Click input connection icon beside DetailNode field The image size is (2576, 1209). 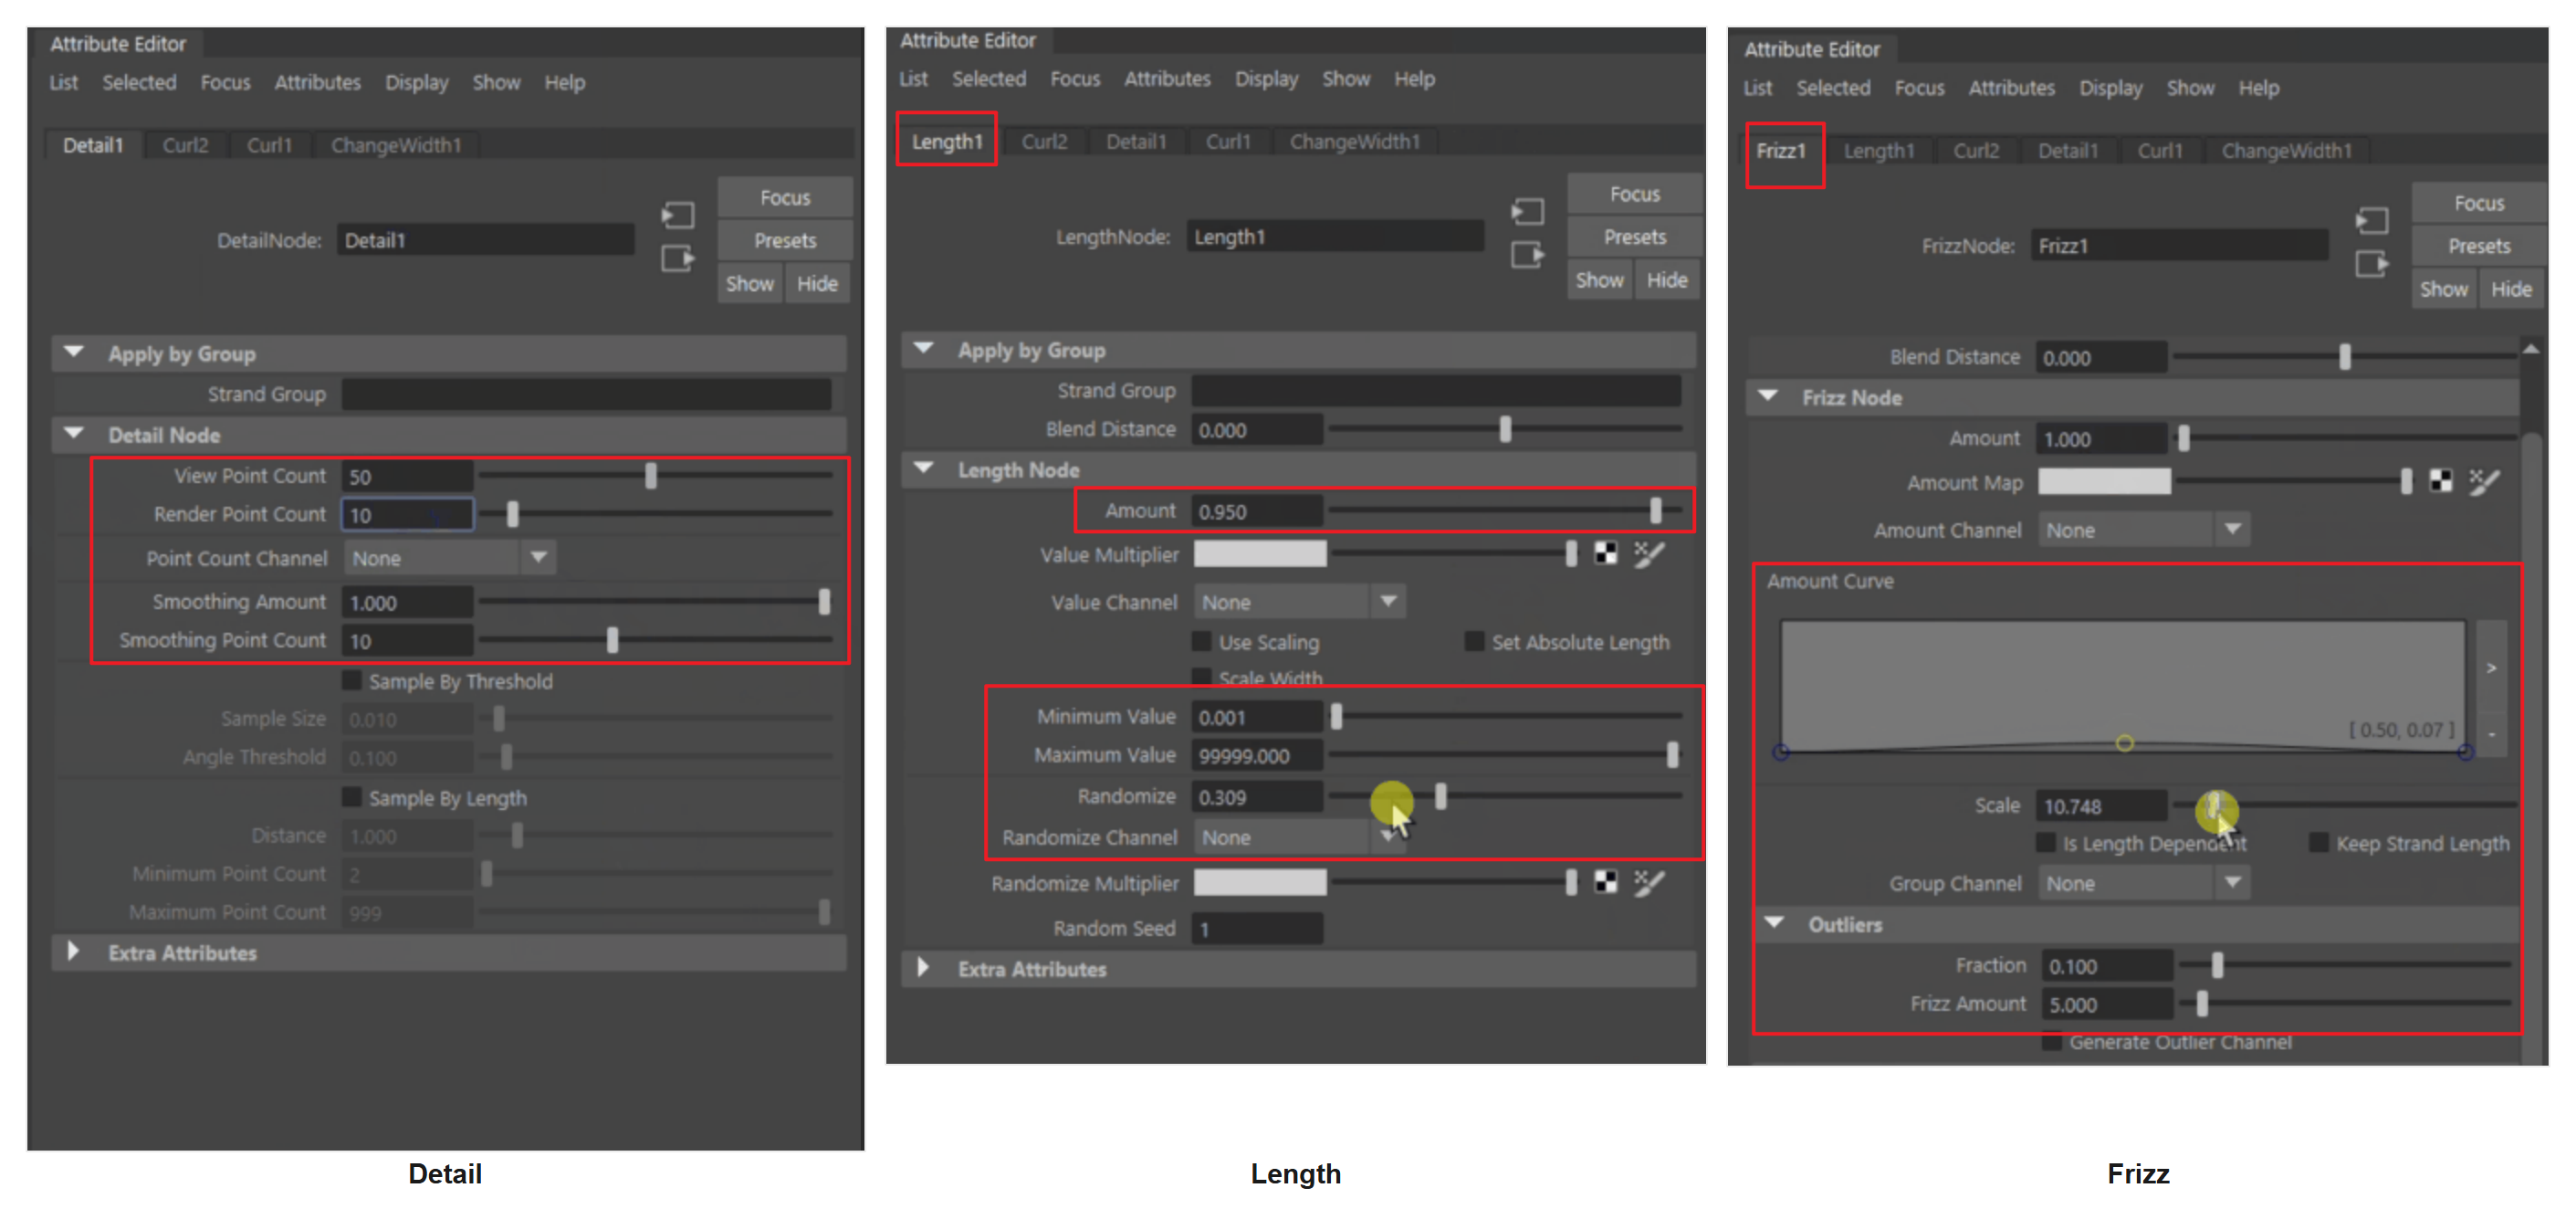tap(678, 215)
